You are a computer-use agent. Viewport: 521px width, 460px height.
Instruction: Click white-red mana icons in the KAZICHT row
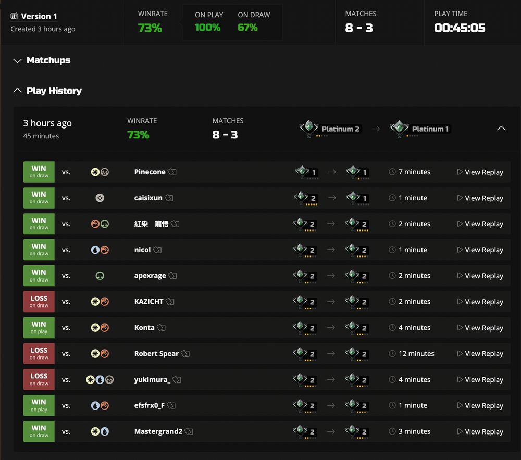click(x=100, y=302)
